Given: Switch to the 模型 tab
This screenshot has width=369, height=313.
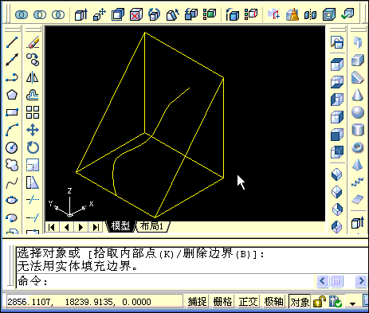Looking at the screenshot, I should 120,226.
